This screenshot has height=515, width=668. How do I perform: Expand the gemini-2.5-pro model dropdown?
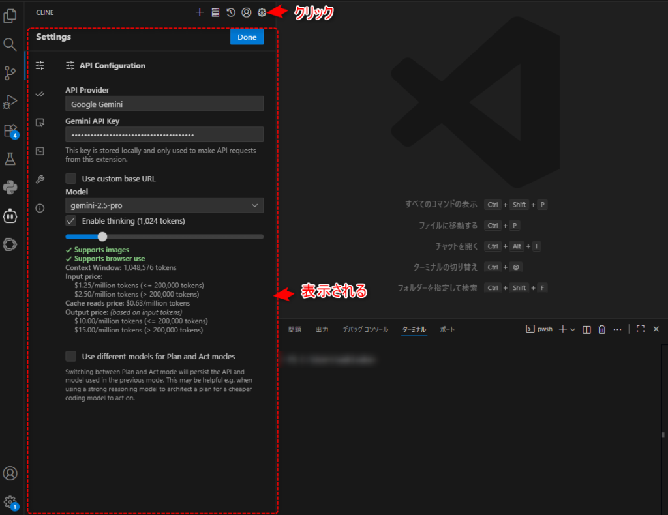click(164, 205)
